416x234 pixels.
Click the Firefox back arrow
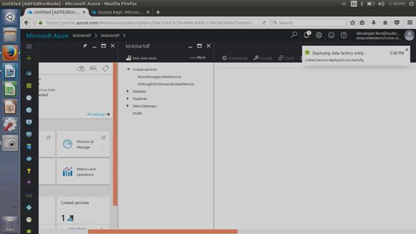point(26,23)
